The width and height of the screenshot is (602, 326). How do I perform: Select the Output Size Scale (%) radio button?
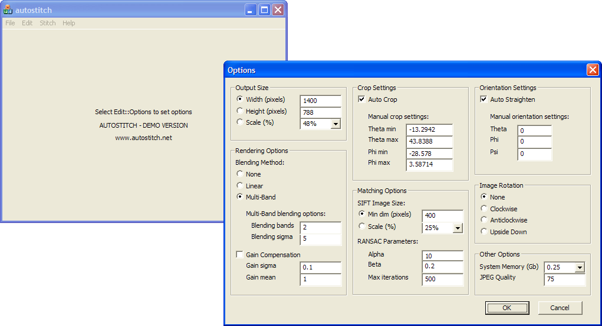[x=240, y=122]
